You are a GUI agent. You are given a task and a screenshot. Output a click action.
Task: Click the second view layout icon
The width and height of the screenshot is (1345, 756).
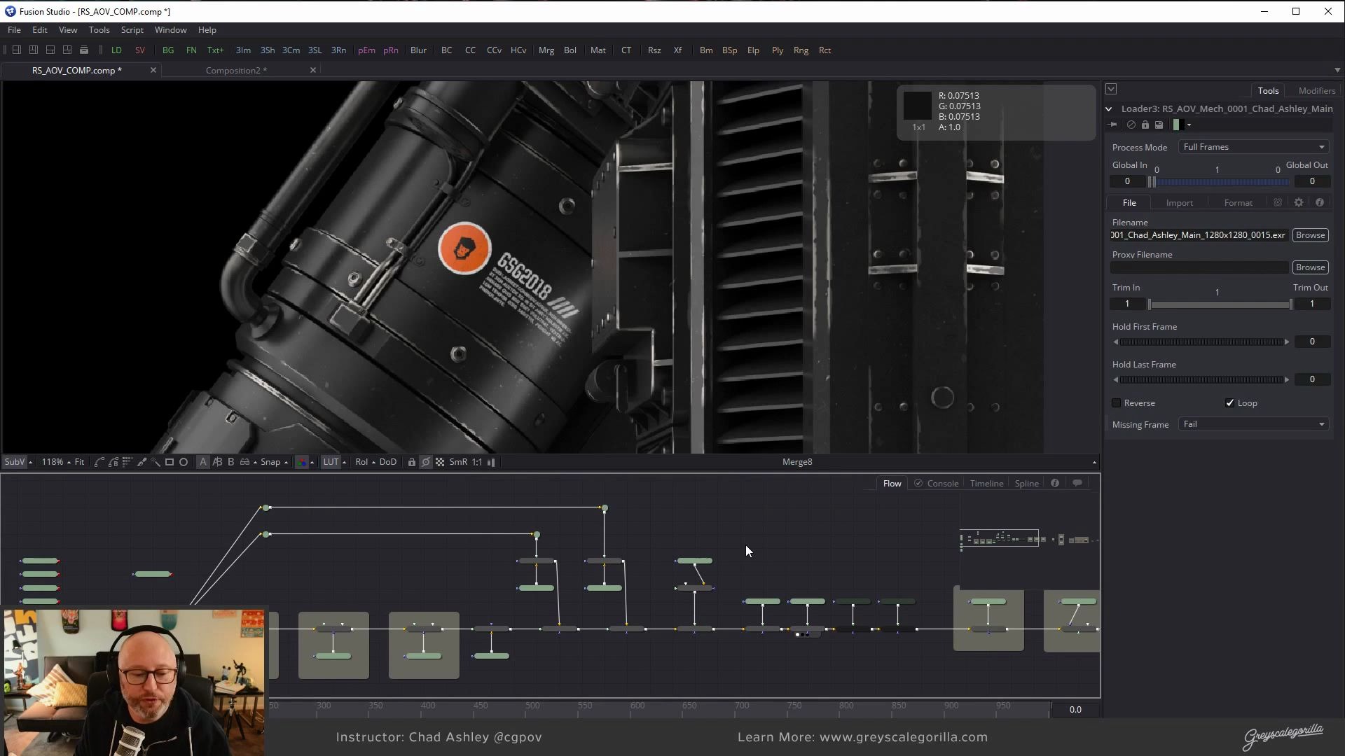[34, 50]
